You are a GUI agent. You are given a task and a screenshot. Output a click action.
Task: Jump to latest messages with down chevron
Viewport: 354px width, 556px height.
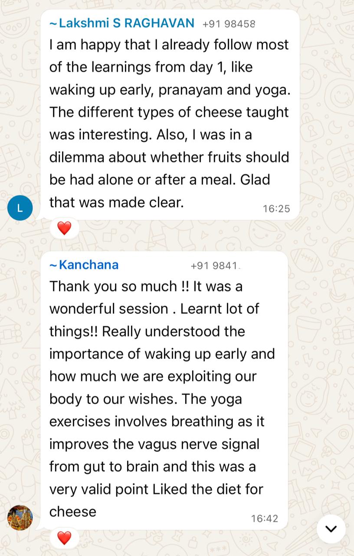[331, 529]
